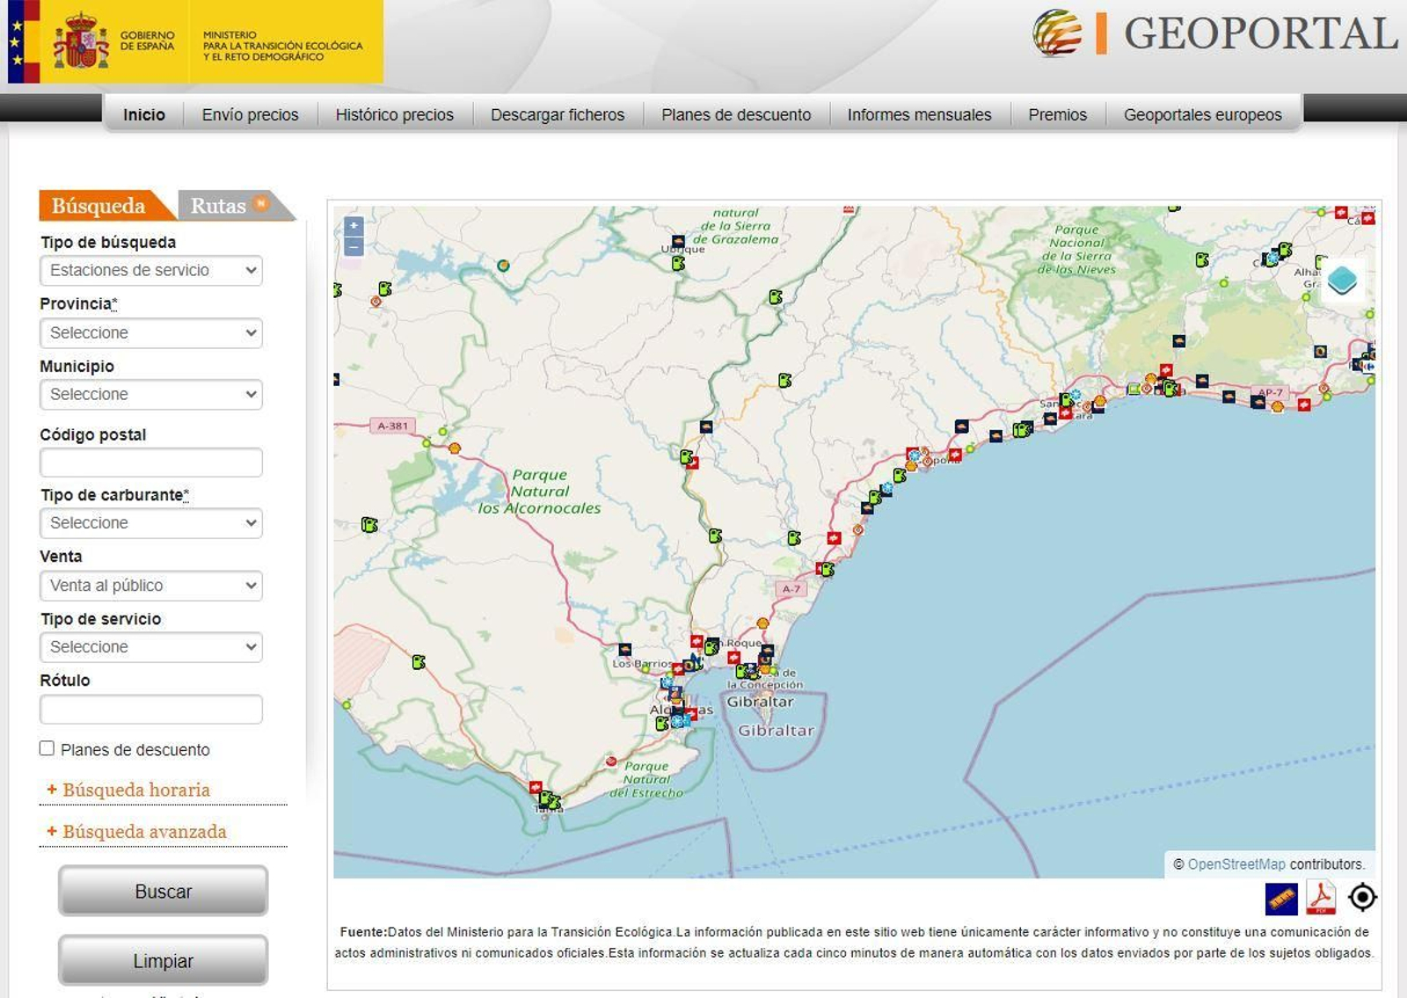Open the Venta dropdown

[150, 585]
